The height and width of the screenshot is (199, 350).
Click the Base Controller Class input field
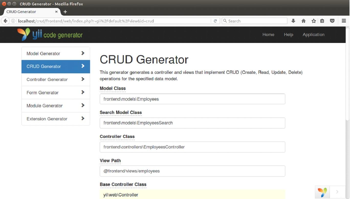[192, 194]
